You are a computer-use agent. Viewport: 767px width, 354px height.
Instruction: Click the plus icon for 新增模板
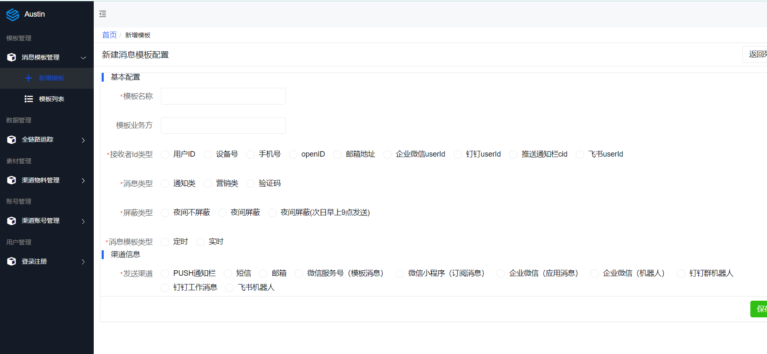point(28,78)
